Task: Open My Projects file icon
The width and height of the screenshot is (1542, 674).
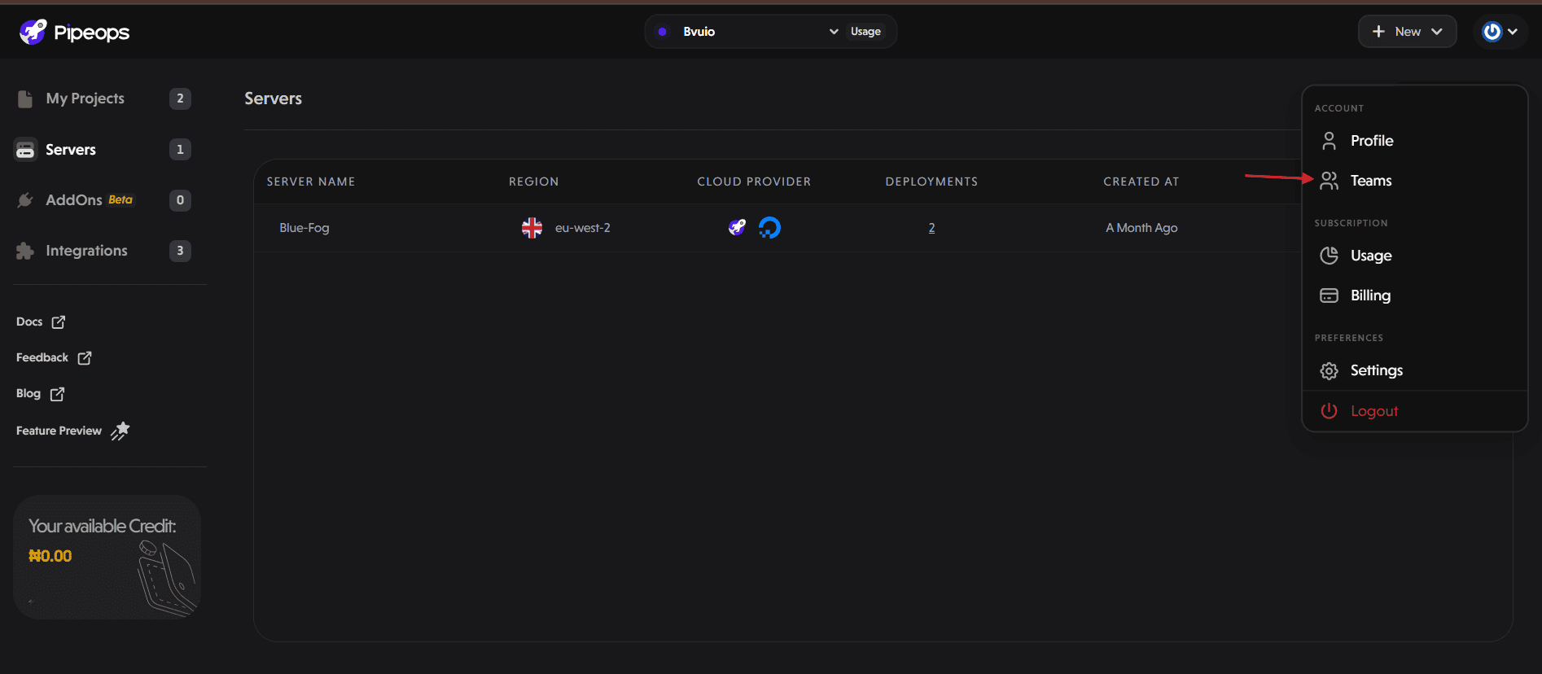Action: pyautogui.click(x=25, y=98)
